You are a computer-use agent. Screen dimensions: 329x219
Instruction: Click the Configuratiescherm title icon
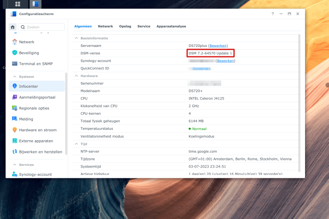(14, 14)
